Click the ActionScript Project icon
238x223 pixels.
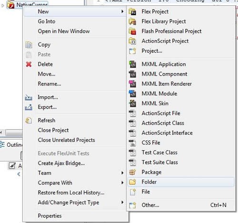[132, 41]
